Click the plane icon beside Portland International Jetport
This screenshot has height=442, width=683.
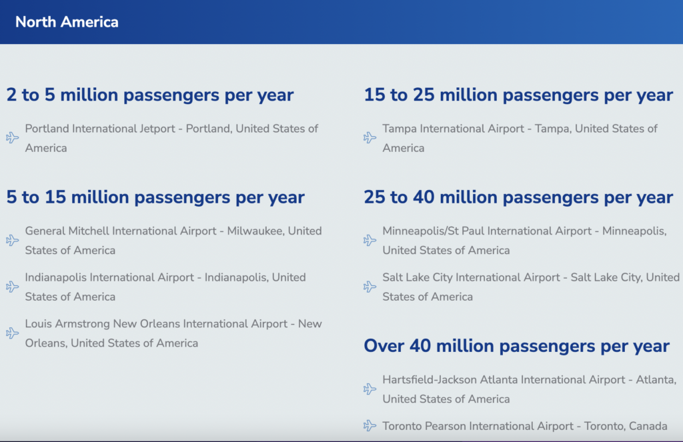[13, 138]
